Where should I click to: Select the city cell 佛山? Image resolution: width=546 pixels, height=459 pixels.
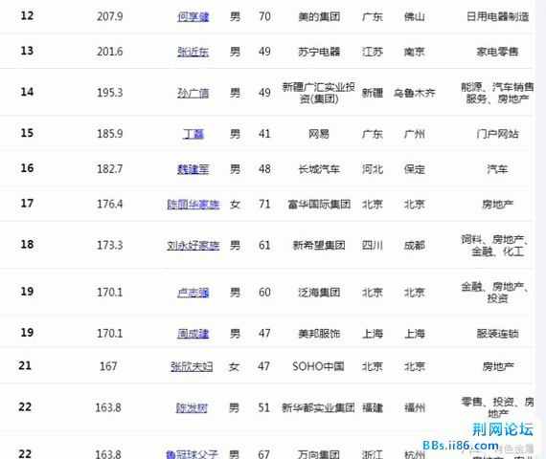415,16
